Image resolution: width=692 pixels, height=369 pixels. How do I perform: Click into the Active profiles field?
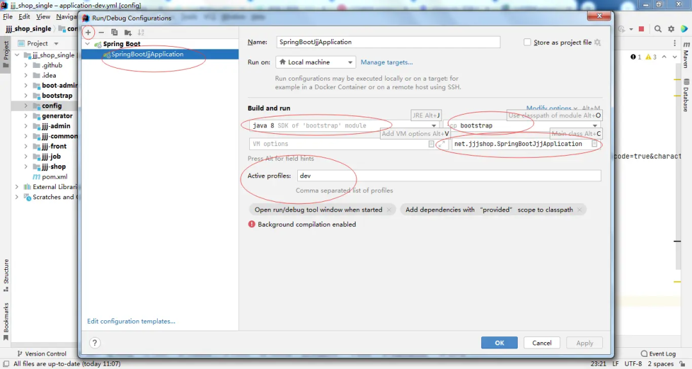pos(449,176)
